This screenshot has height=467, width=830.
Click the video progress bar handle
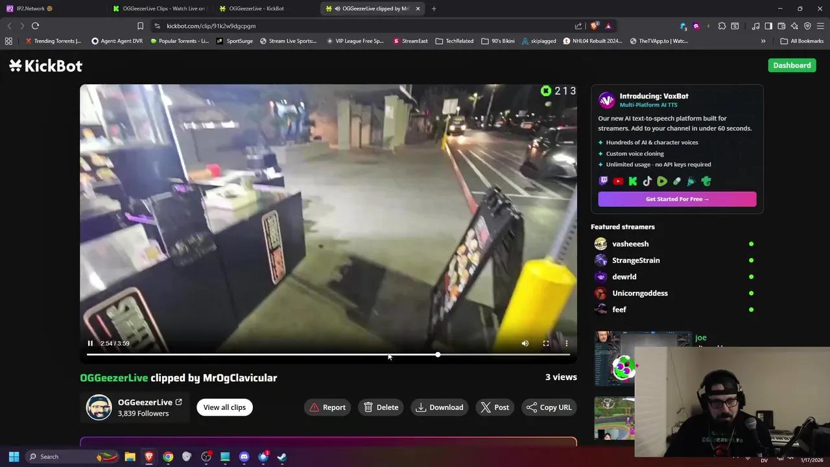(x=438, y=355)
